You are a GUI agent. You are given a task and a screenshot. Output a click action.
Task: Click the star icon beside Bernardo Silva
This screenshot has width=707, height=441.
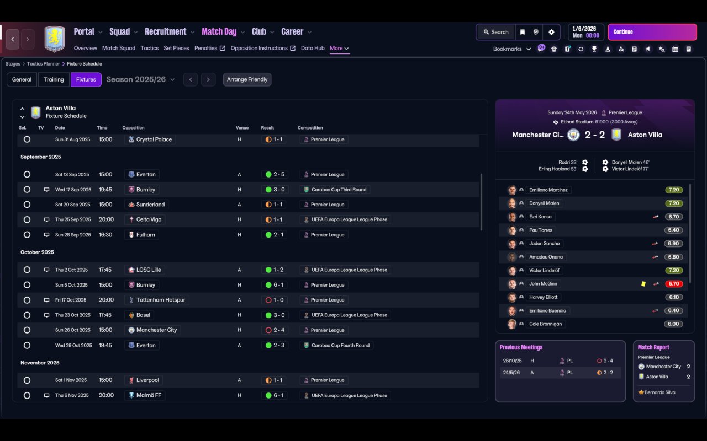coord(641,392)
